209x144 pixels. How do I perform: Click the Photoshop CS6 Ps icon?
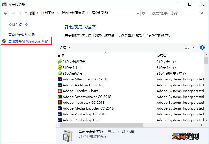60,120
